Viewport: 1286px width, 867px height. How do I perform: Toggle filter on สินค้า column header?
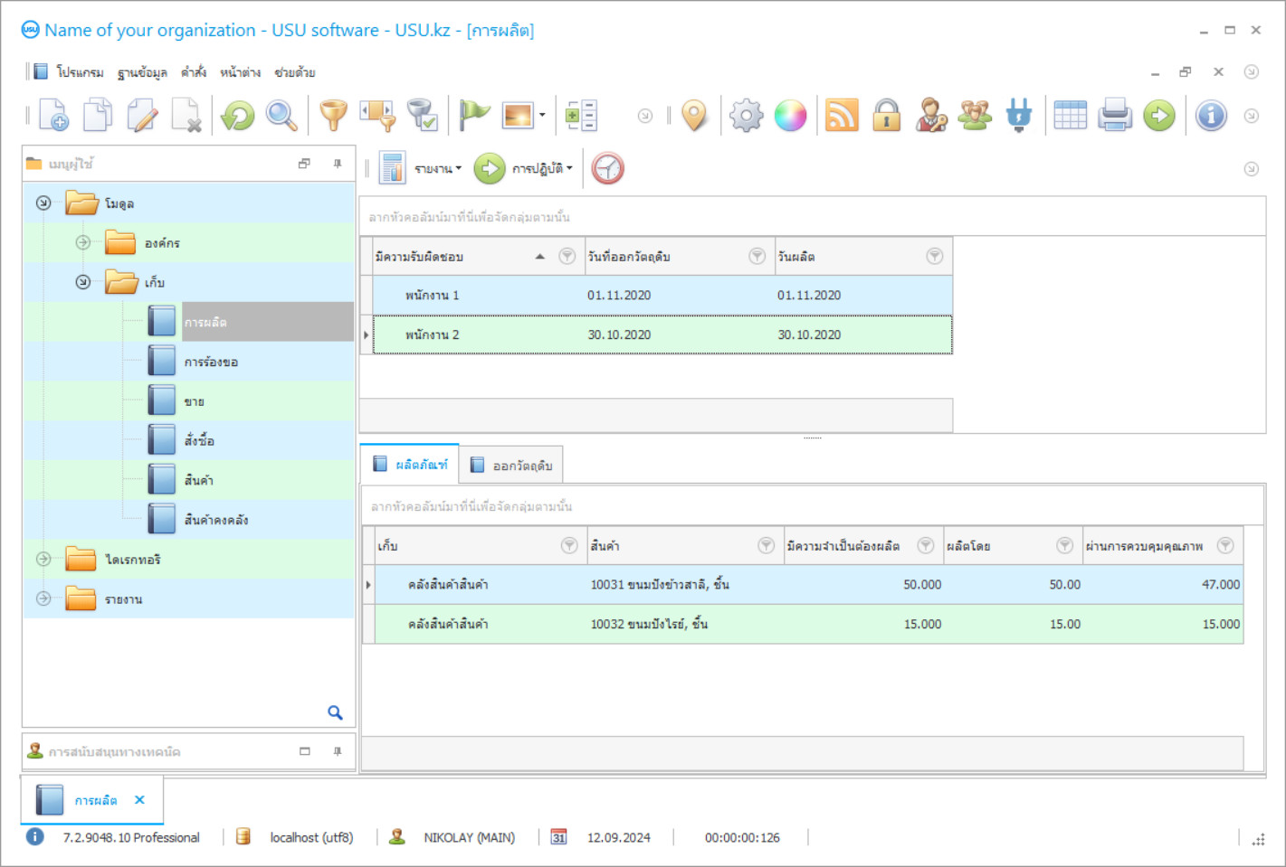click(766, 545)
